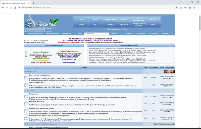The width and height of the screenshot is (201, 129).
Task: Click the Компьютеры и комплектующие folder icon
Action: [26, 111]
